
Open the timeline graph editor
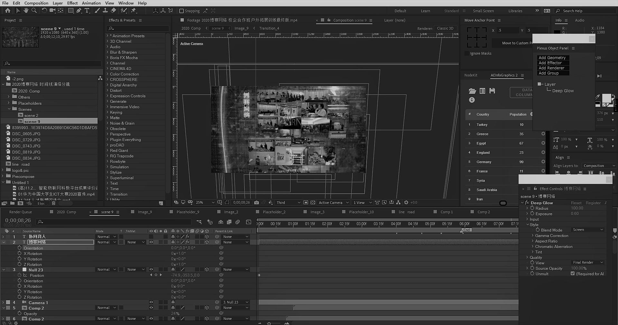pyautogui.click(x=248, y=222)
